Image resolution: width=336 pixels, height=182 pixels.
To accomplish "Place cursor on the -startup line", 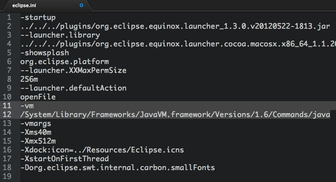I will pos(38,18).
